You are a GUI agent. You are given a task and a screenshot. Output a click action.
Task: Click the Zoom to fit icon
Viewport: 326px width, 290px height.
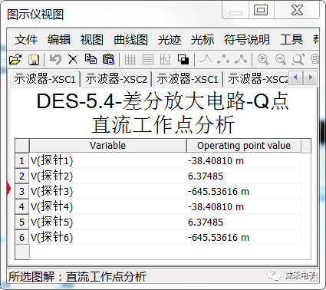point(298,60)
